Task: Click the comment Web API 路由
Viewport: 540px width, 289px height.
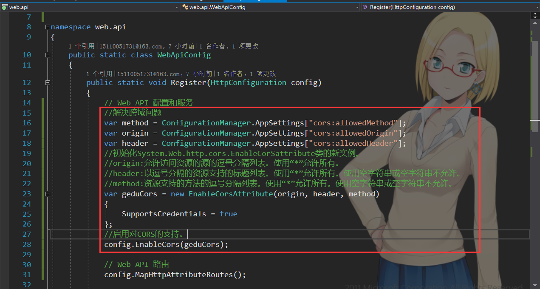Action: 137,264
